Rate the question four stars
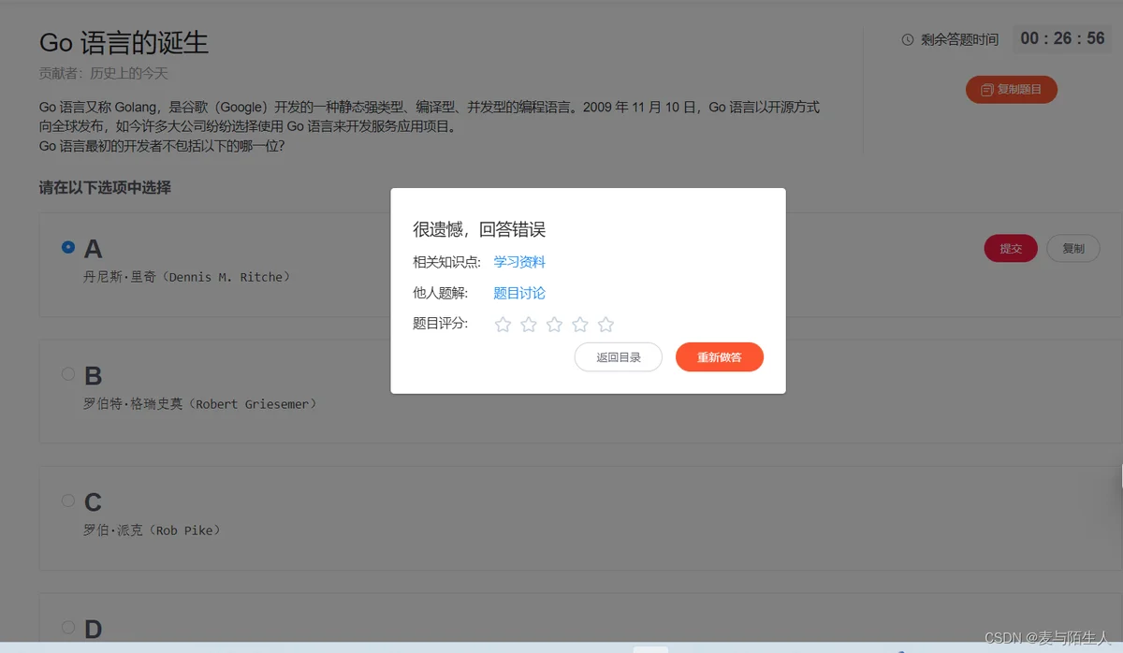1123x653 pixels. [x=580, y=325]
